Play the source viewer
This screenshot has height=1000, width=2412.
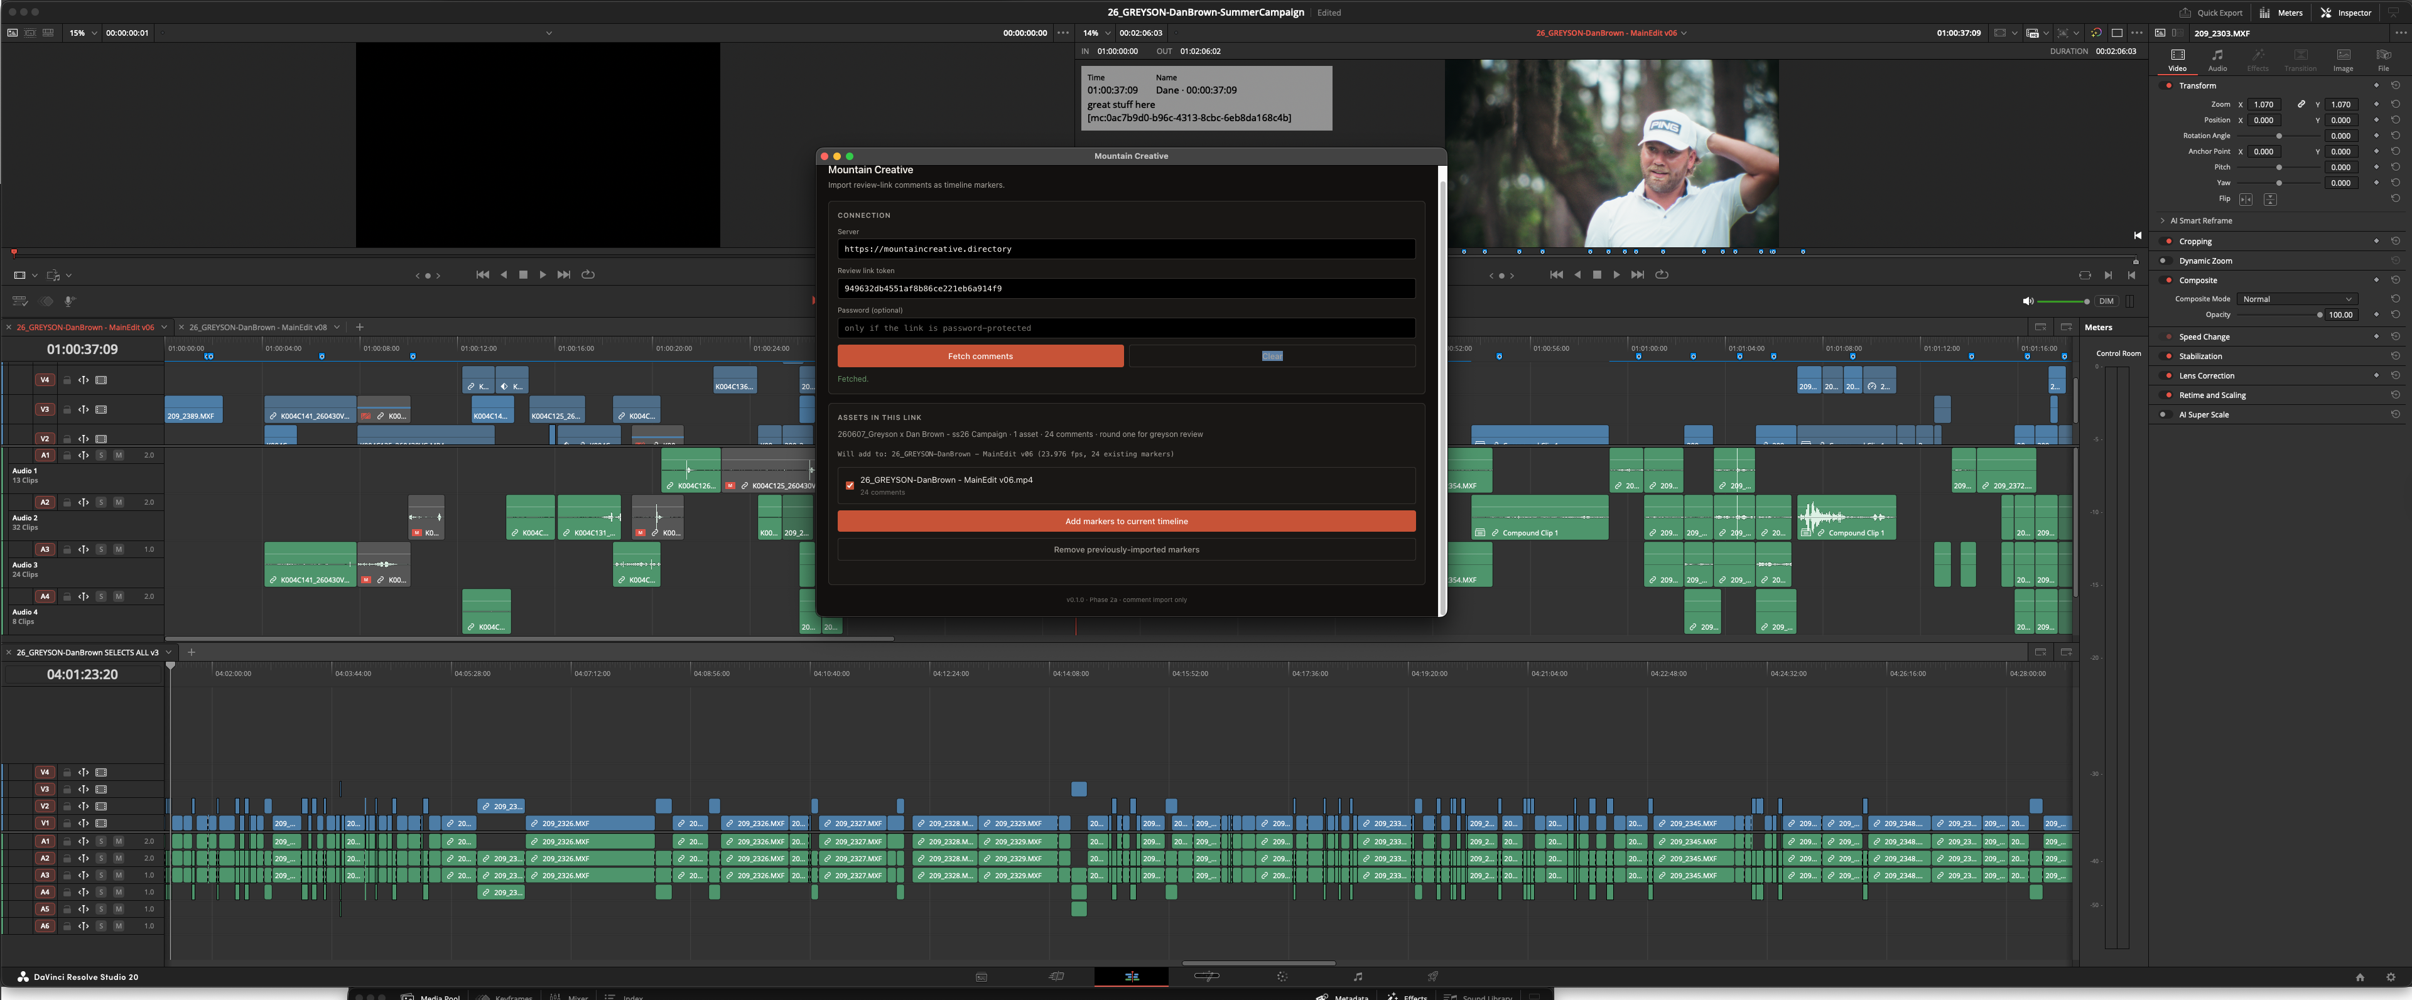point(543,274)
